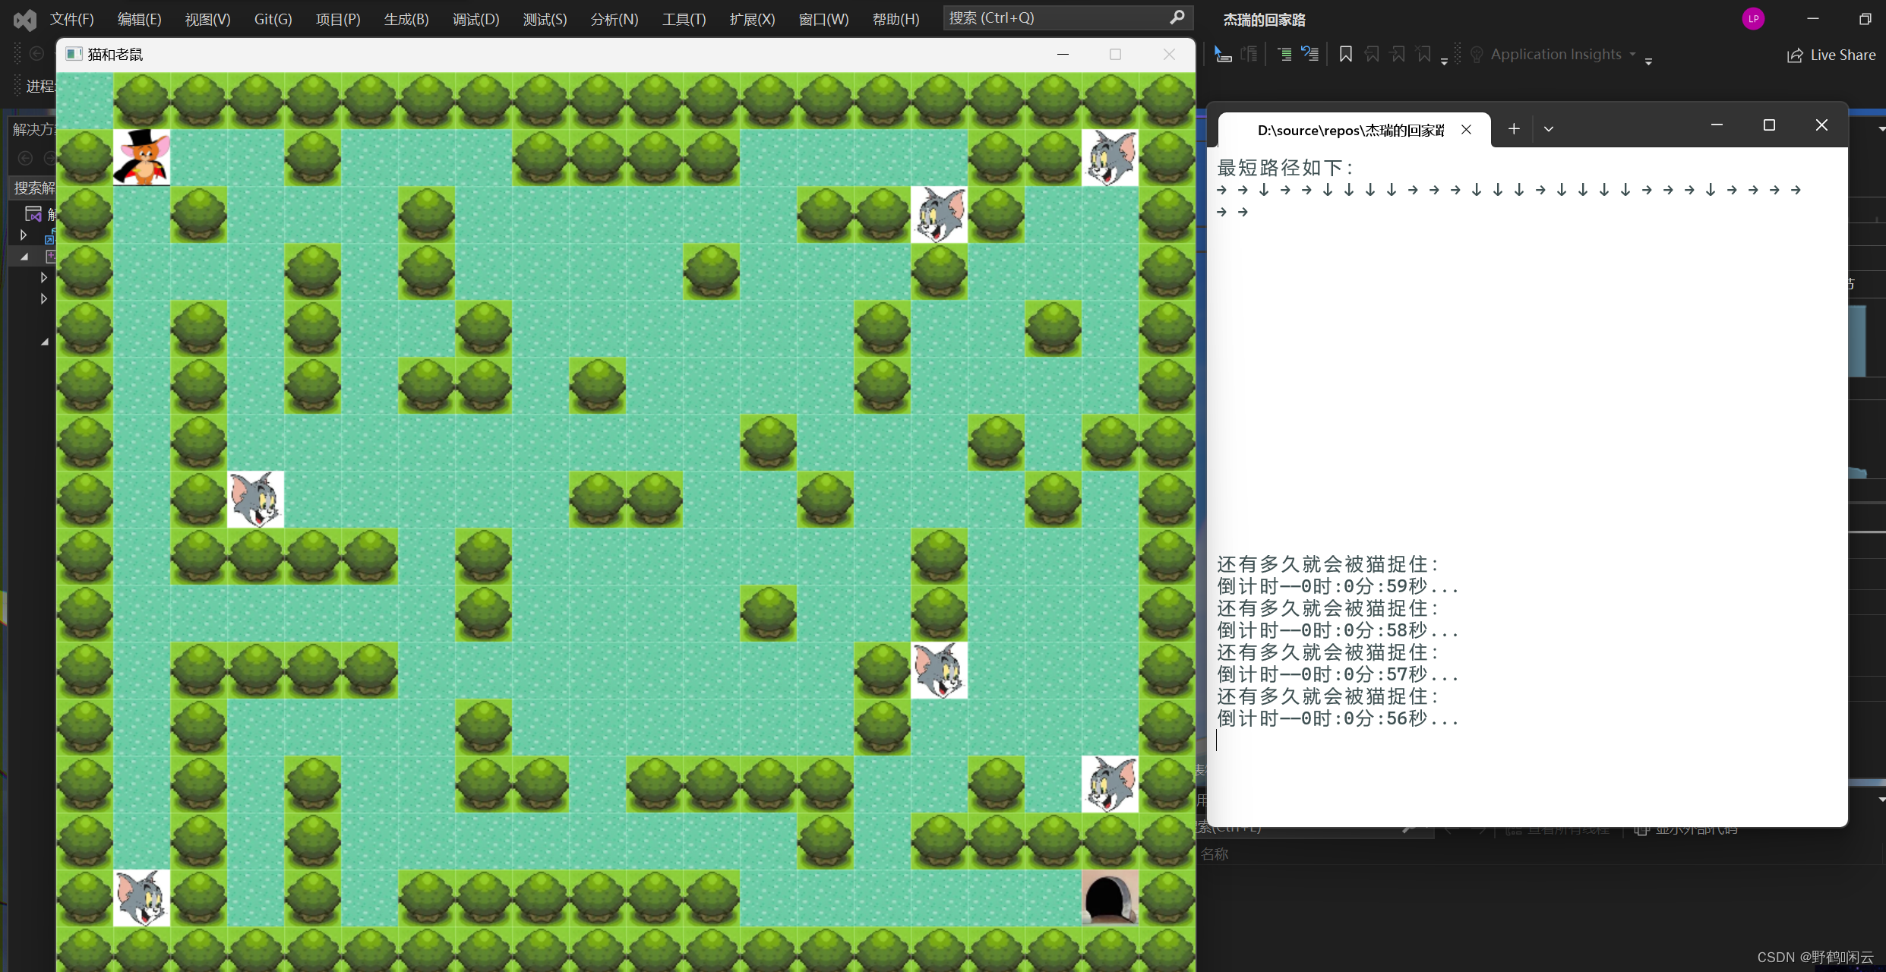
Task: Open the 帮助(H) menu
Action: tap(896, 19)
